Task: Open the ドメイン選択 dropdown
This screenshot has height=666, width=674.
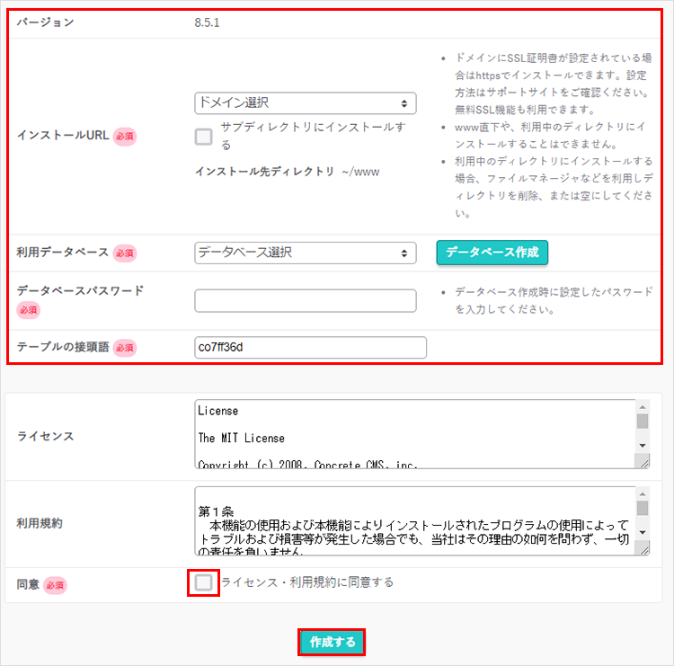Action: point(305,103)
